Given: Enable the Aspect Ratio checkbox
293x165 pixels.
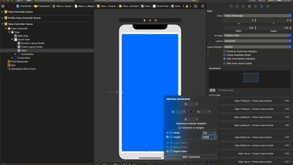Looking at the screenshot, I should click(167, 151).
